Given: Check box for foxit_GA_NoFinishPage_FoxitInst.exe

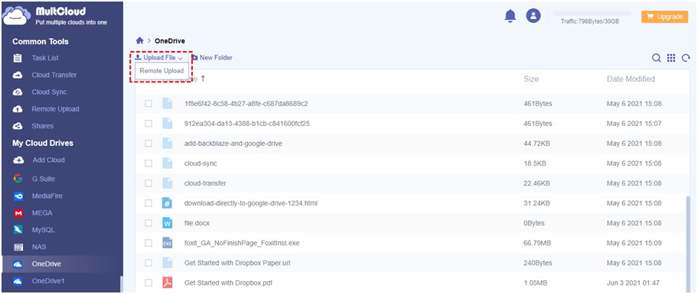Looking at the screenshot, I should pyautogui.click(x=148, y=243).
